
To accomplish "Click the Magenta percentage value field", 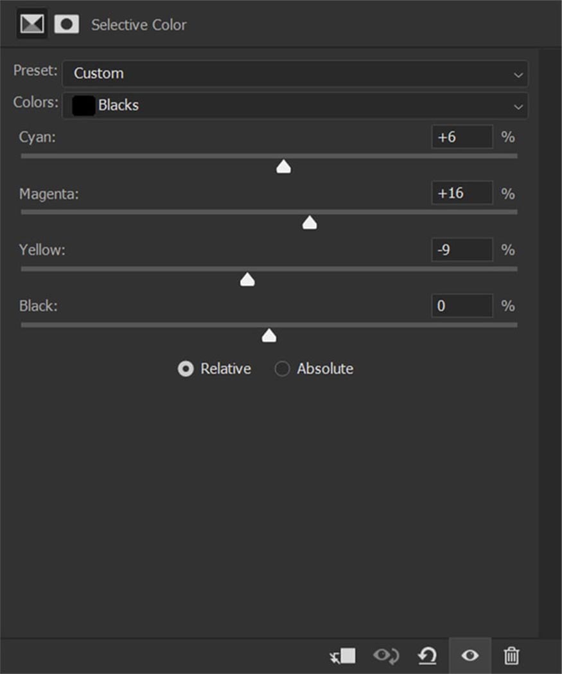I will coord(462,193).
